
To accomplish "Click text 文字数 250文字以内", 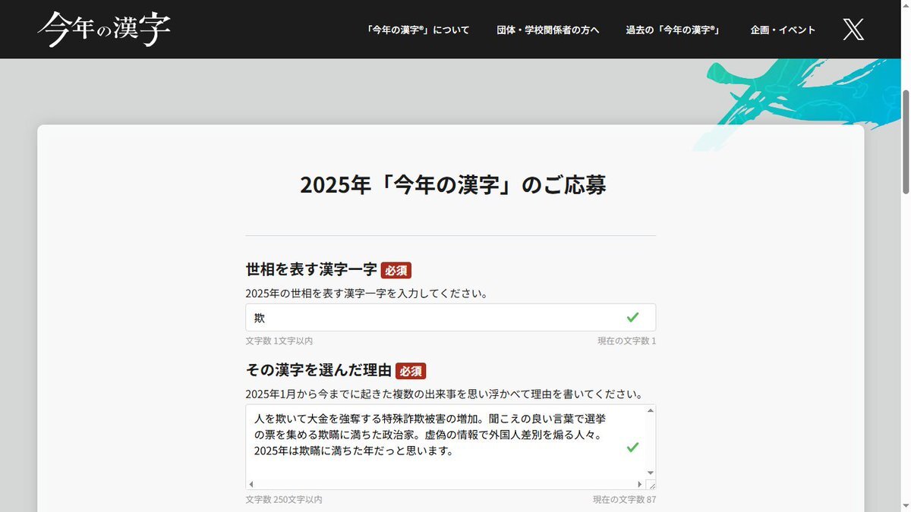I will (x=284, y=500).
